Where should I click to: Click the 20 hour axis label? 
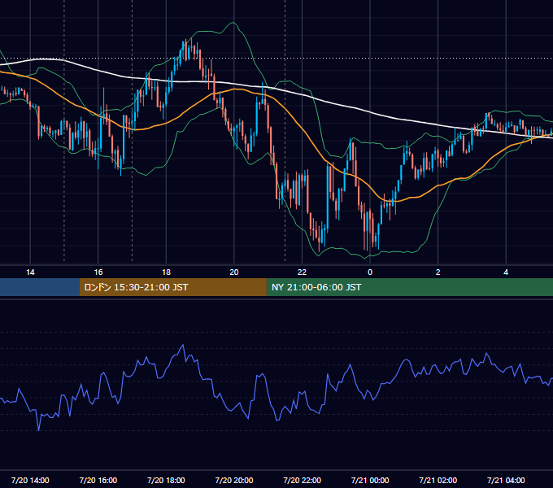click(234, 272)
